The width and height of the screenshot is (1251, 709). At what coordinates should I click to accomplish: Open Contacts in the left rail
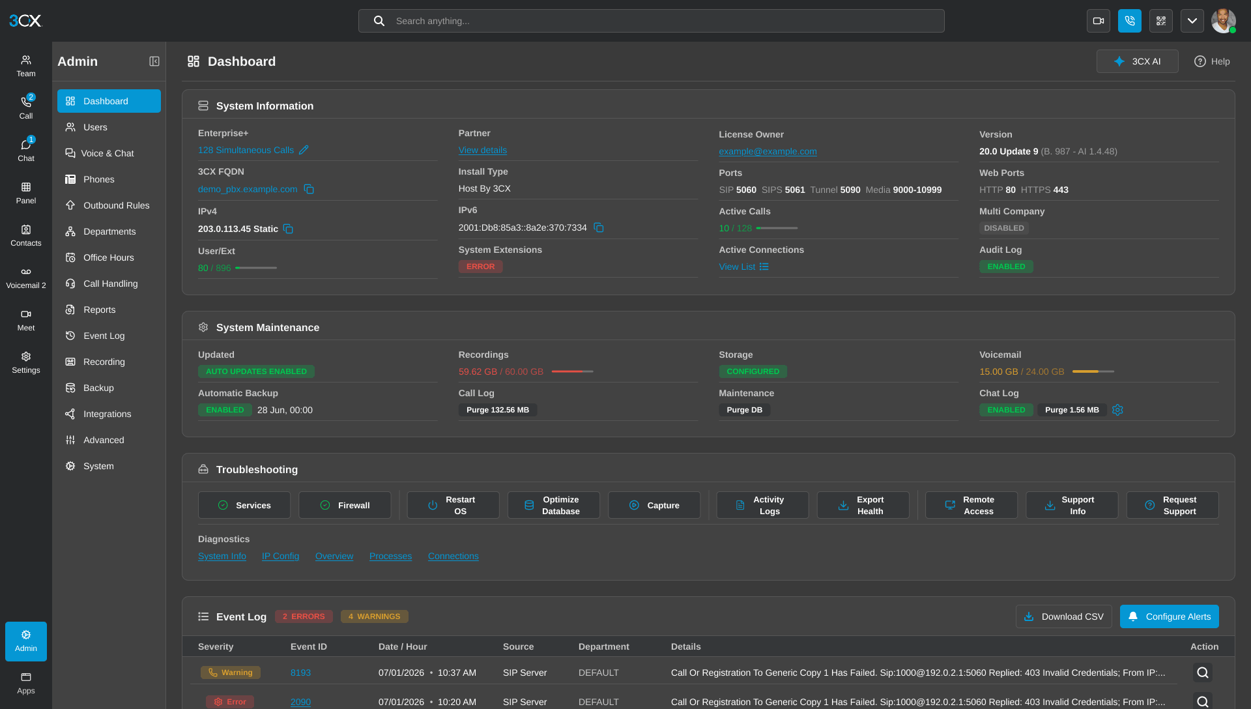pos(26,235)
